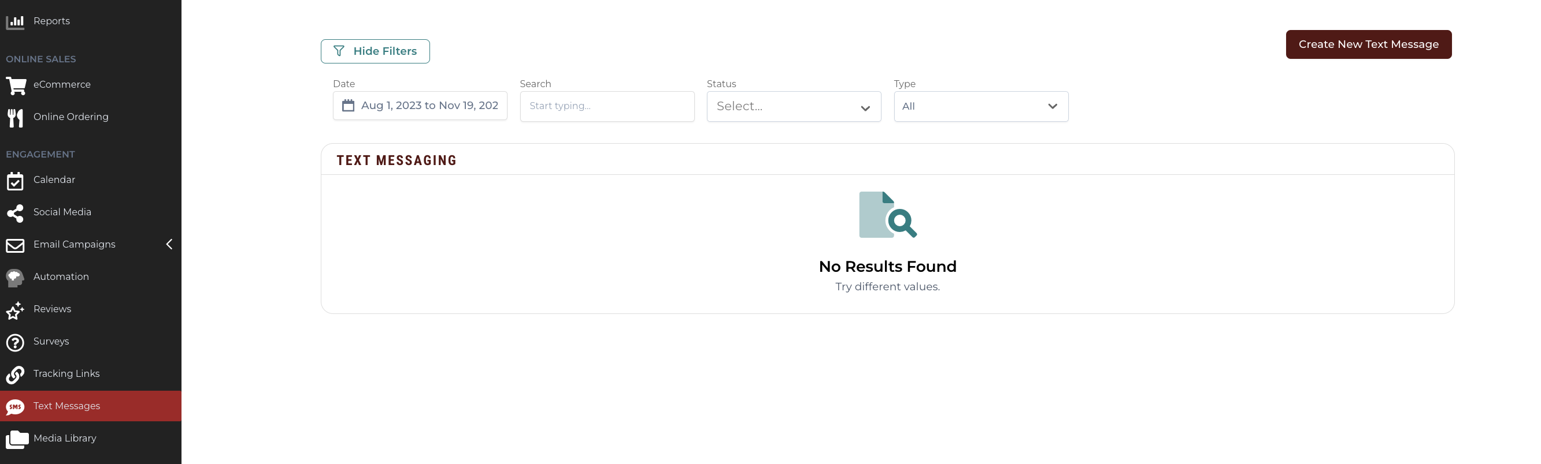Click the Reports bar chart icon

[x=15, y=22]
